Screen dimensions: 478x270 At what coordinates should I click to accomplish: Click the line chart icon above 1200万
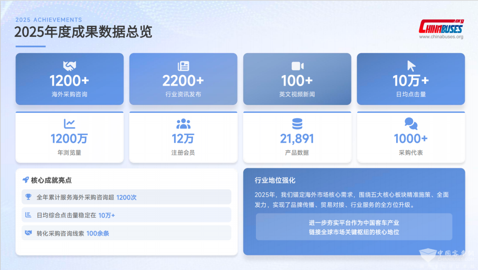click(x=69, y=124)
